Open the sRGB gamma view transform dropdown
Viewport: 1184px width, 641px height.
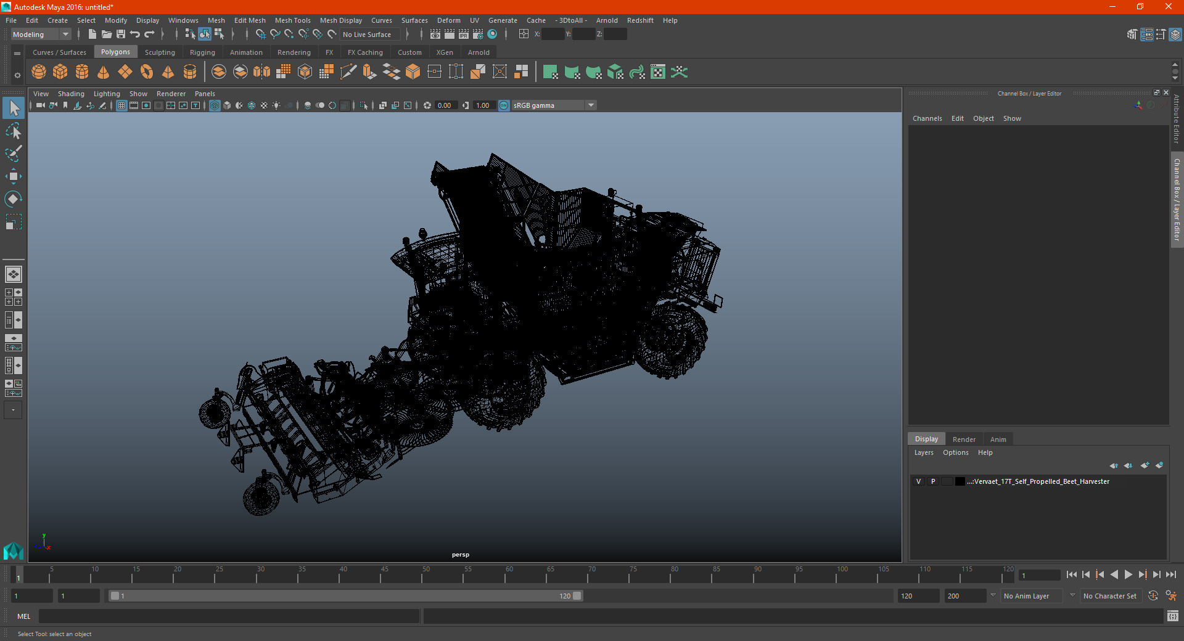point(554,105)
